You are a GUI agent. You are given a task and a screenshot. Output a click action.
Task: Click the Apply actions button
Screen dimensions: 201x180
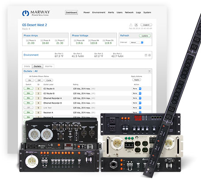[137, 80]
